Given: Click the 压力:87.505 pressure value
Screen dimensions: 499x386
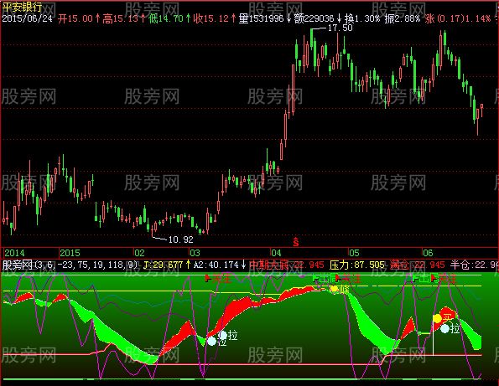Looking at the screenshot, I should click(x=356, y=265).
